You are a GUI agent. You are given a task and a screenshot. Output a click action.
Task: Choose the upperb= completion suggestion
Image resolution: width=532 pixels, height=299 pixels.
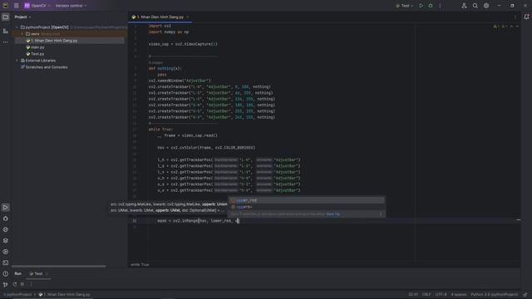(x=307, y=207)
